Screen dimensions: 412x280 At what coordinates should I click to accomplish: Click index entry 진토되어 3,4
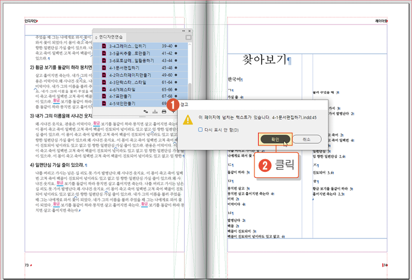click(323, 172)
